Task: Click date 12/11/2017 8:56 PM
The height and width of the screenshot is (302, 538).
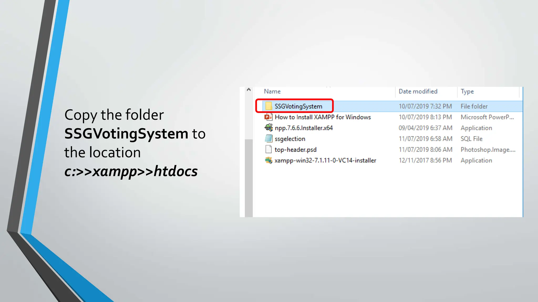Action: [x=425, y=160]
